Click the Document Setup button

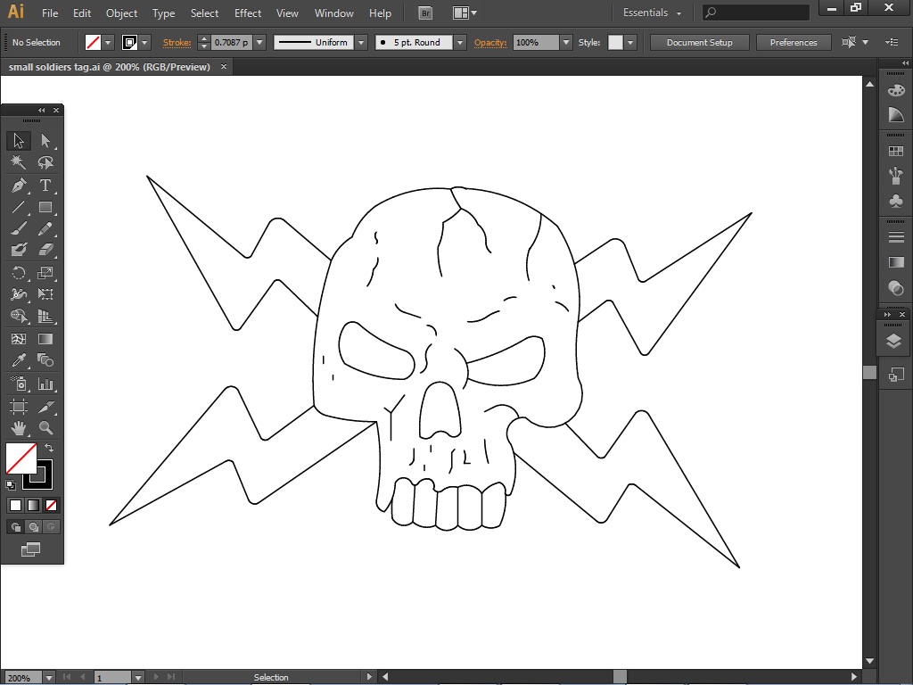pos(699,43)
